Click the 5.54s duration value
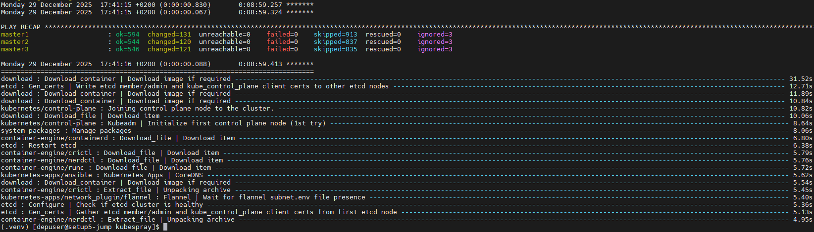This screenshot has width=814, height=232. pyautogui.click(x=803, y=183)
